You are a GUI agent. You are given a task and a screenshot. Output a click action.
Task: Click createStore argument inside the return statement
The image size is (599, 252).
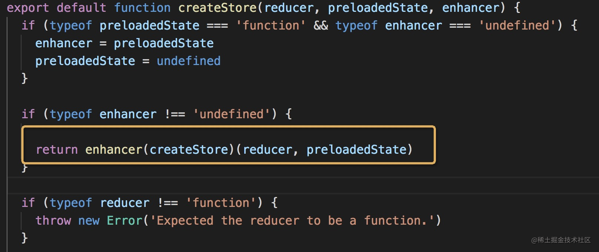(x=189, y=150)
